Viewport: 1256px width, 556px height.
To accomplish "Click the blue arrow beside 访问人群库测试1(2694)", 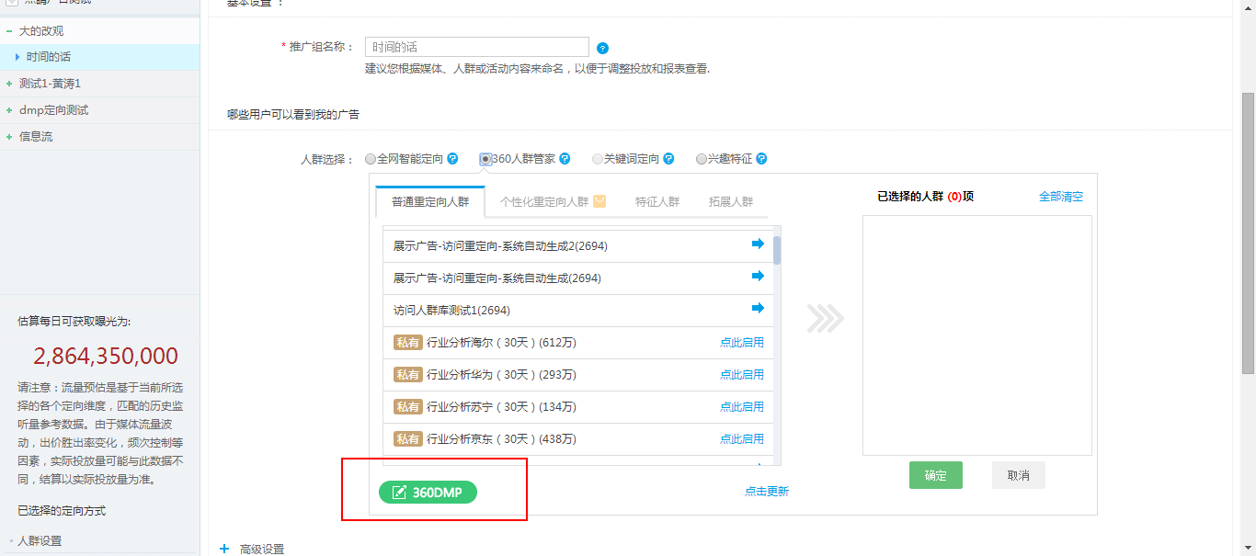I will pyautogui.click(x=757, y=308).
